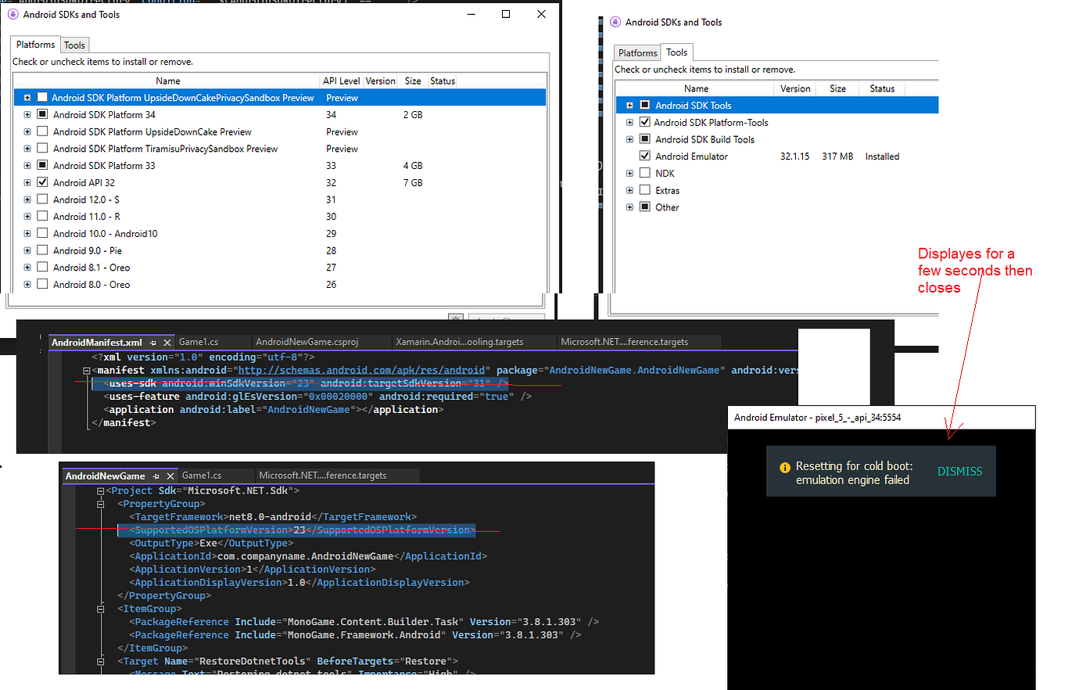Expand the Android SDK Platform 34 entry
Image resolution: width=1079 pixels, height=690 pixels.
[27, 114]
